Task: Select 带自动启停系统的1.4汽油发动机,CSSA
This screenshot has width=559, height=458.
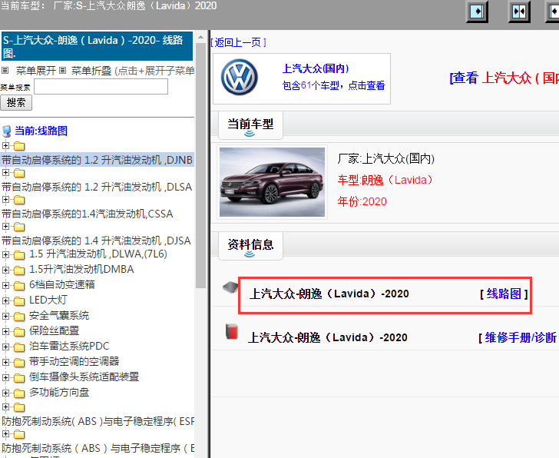Action: tap(87, 214)
